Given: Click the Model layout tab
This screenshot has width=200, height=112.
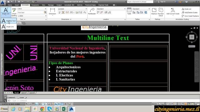Looking at the screenshot, I should (x=17, y=93).
